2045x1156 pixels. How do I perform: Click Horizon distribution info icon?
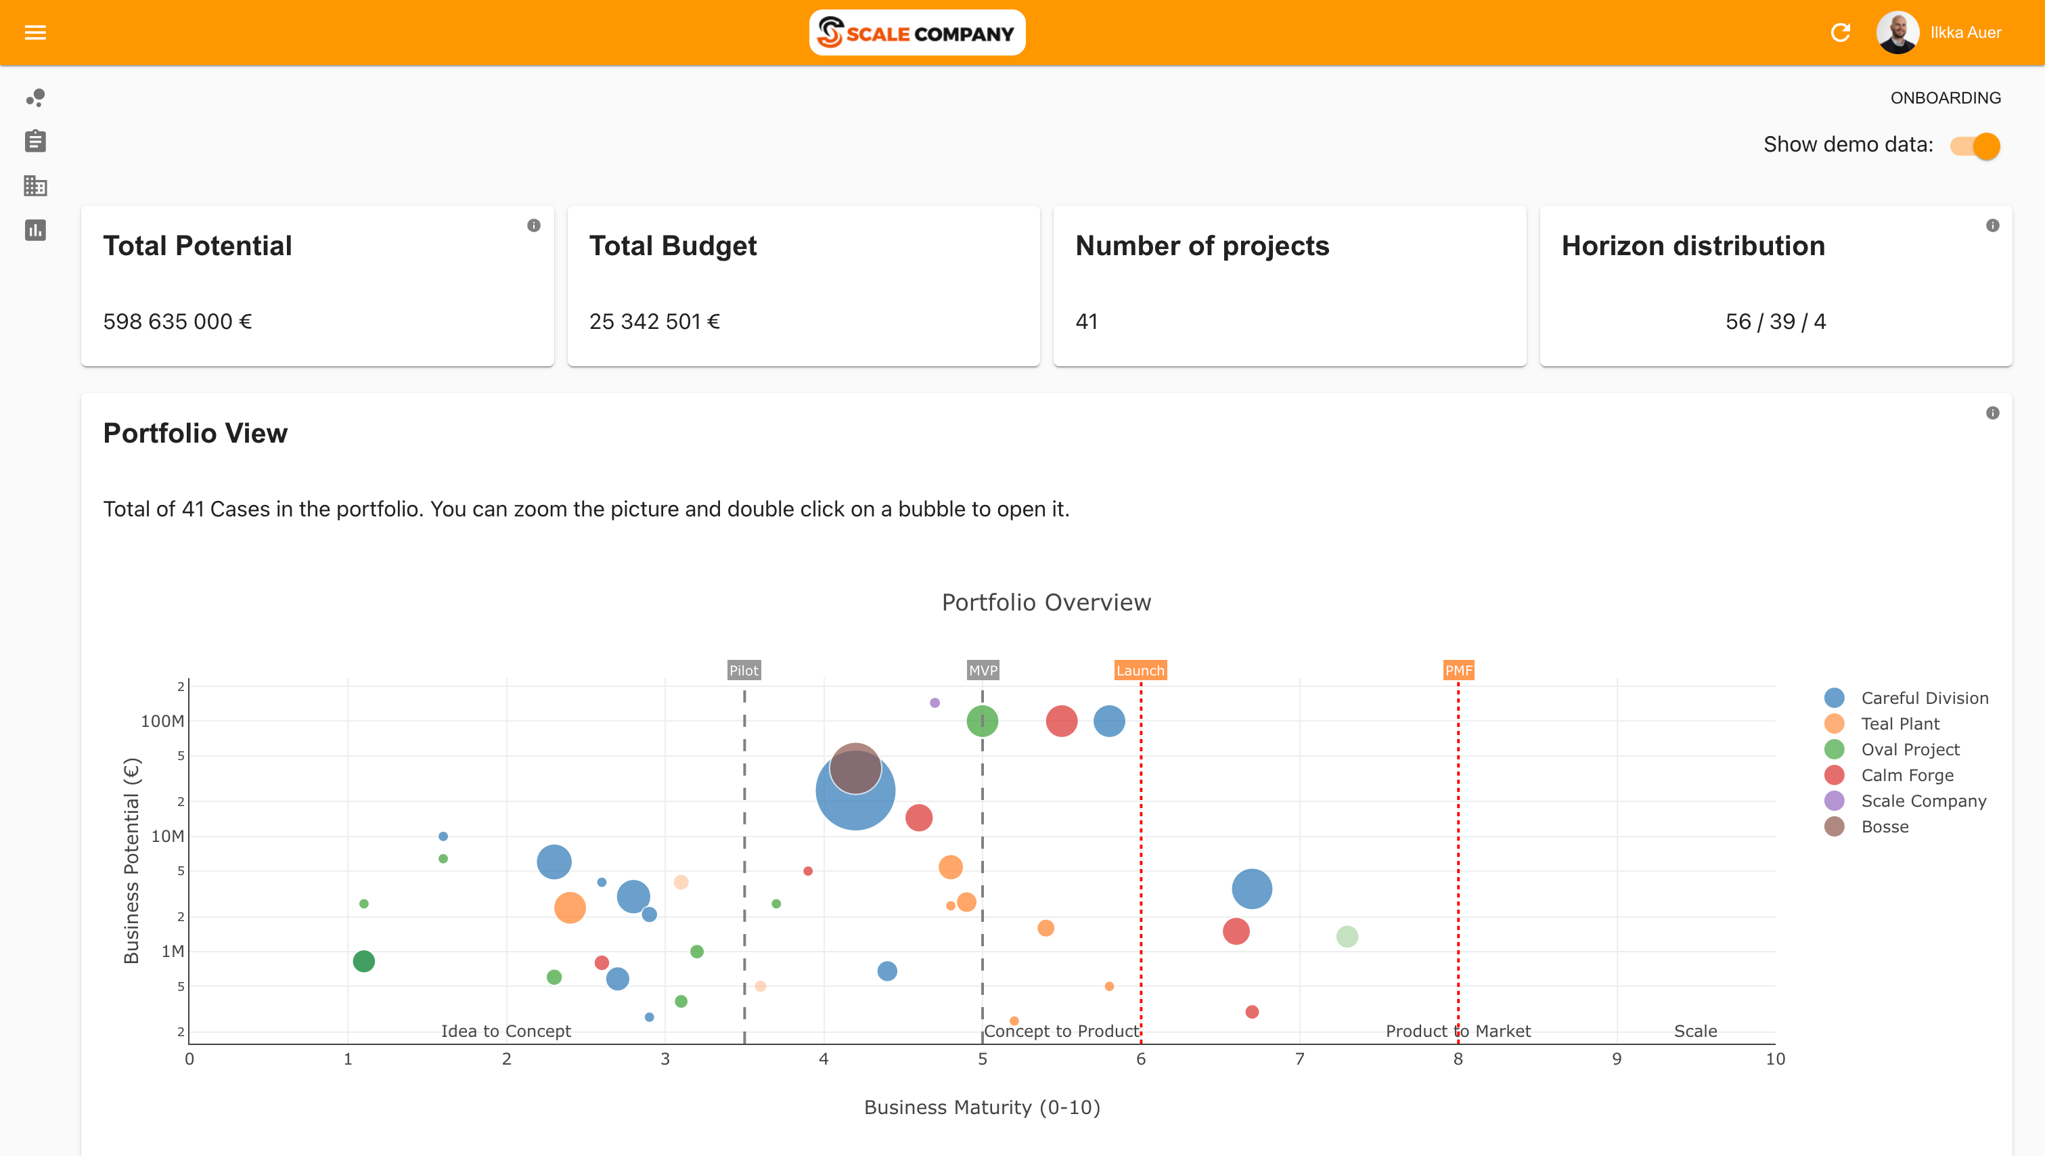[1992, 225]
